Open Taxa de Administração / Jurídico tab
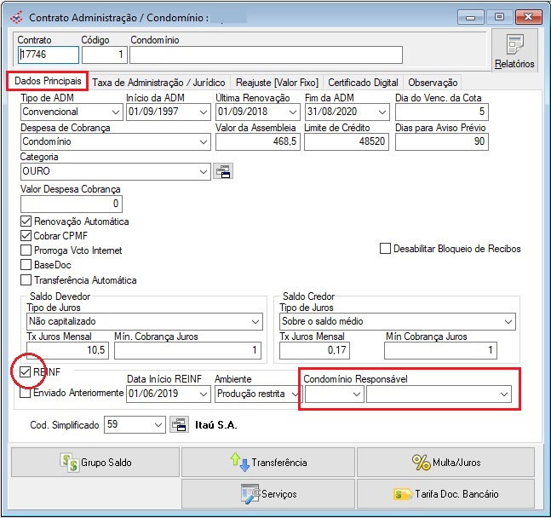Screen dimensions: 551x518 pos(158,83)
